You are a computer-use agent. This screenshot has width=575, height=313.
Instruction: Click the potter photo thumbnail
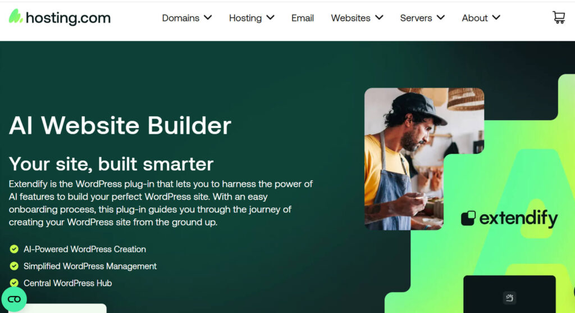424,159
